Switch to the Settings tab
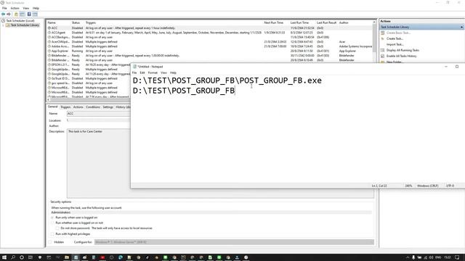Screen dimensions: 465x261 pos(108,107)
